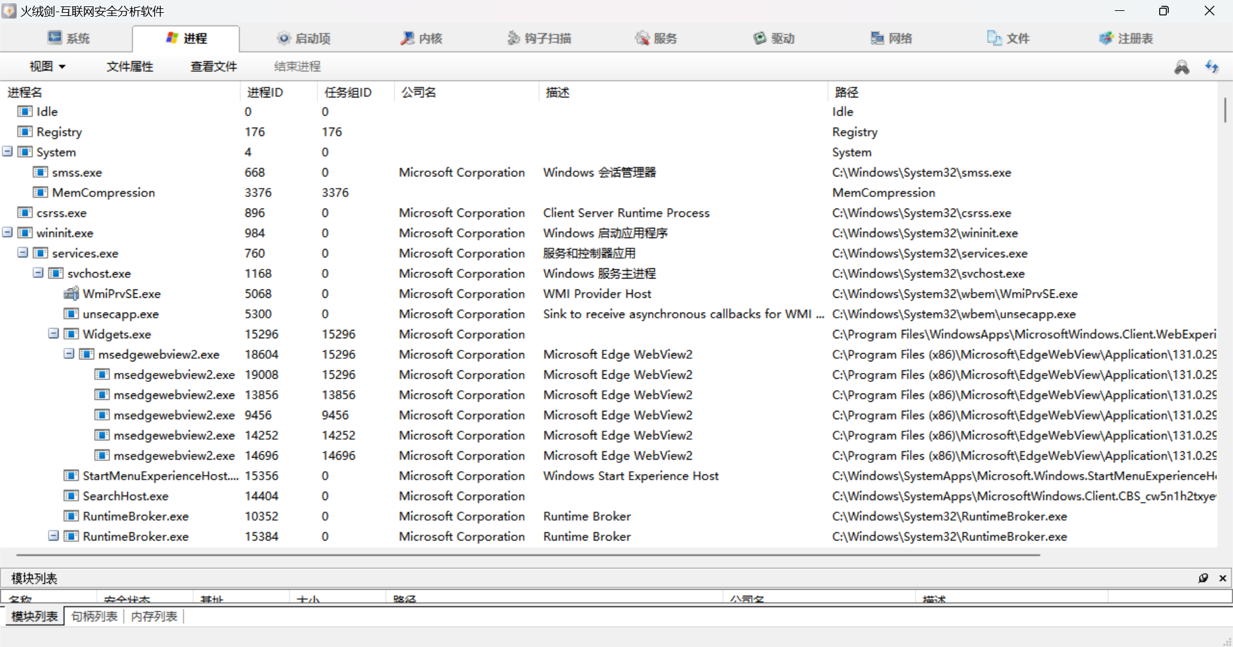Collapse msedgewebview2.exe node with ID 18604
This screenshot has width=1233, height=647.
69,354
